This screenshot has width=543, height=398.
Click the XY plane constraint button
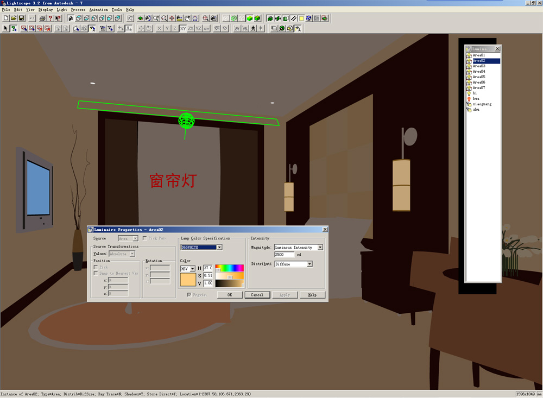[x=183, y=28]
